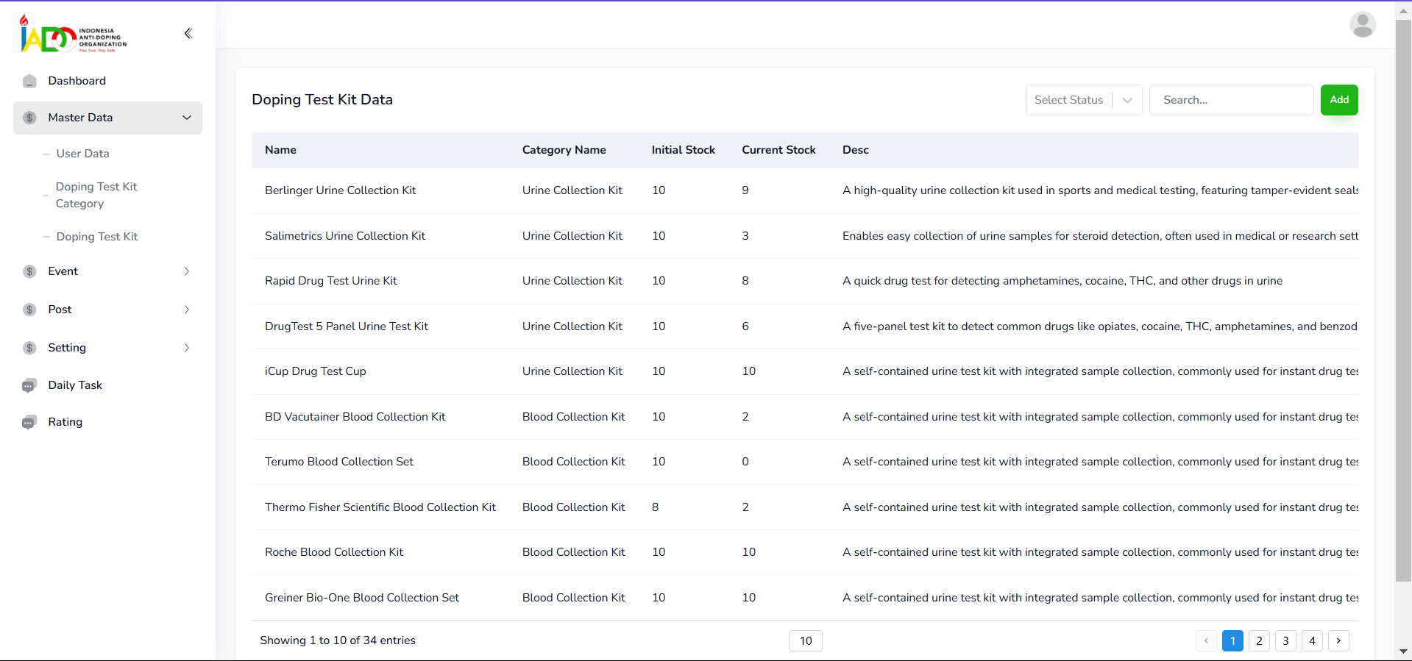Image resolution: width=1412 pixels, height=661 pixels.
Task: Collapse the Master Data section chevron
Action: pyautogui.click(x=187, y=118)
